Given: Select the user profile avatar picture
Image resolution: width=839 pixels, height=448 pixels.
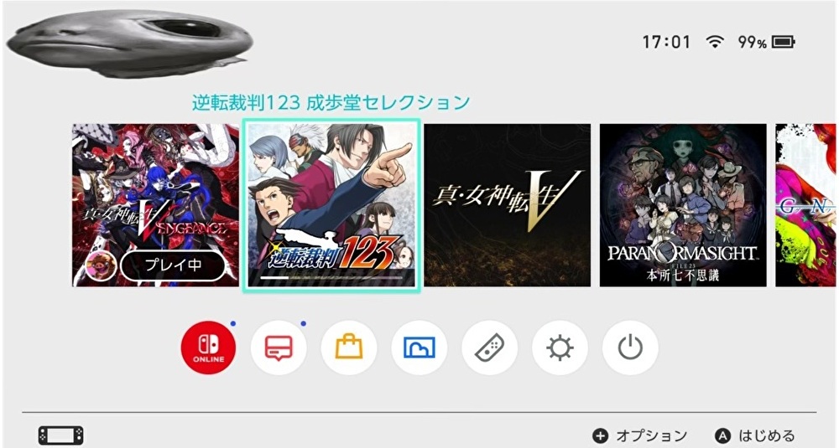Looking at the screenshot, I should coord(129,43).
